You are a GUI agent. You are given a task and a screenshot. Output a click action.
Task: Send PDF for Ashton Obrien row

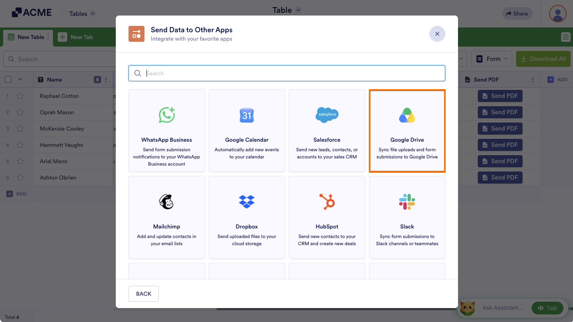500,178
